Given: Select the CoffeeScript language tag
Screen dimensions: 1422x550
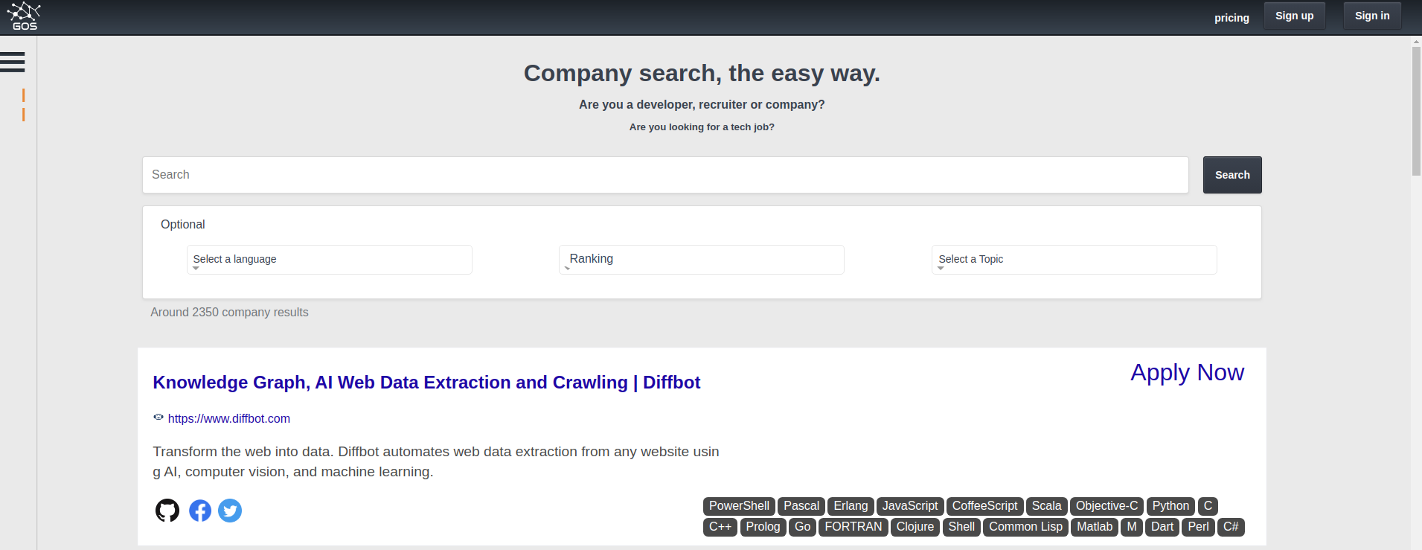Looking at the screenshot, I should pyautogui.click(x=984, y=506).
